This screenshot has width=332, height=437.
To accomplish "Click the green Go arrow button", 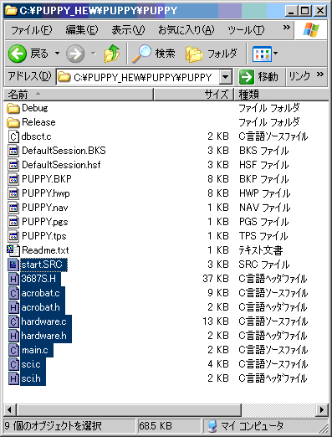I will (x=247, y=77).
